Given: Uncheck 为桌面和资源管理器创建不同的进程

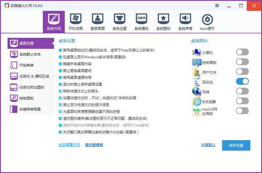Looking at the screenshot, I should point(60,112).
